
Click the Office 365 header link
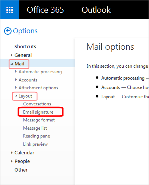(x=45, y=10)
